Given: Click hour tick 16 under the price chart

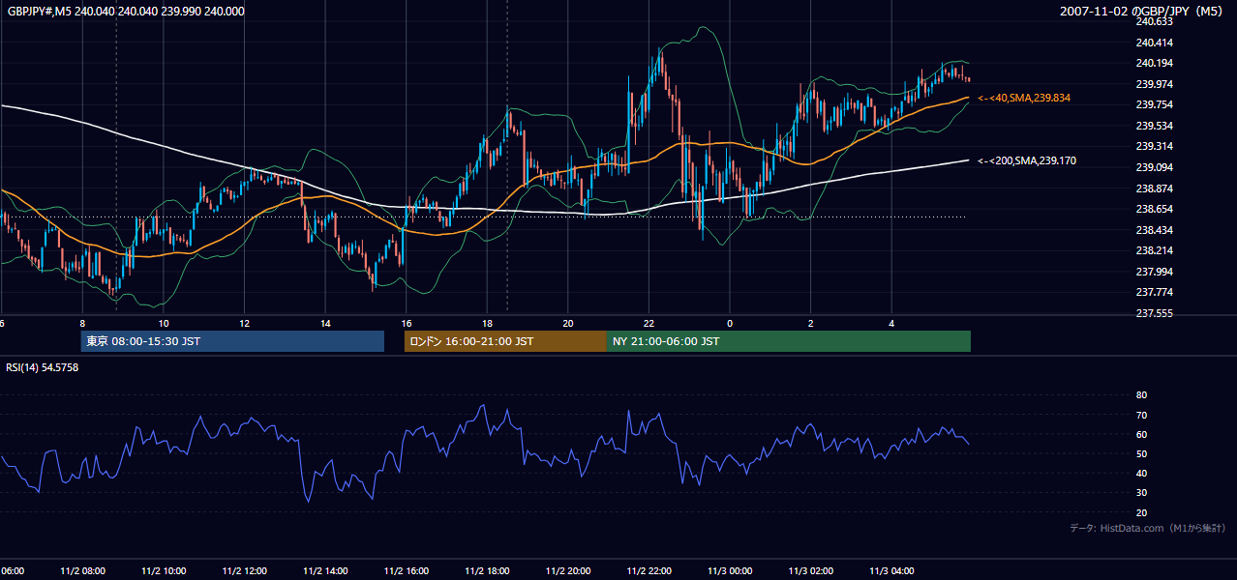Looking at the screenshot, I should 407,323.
